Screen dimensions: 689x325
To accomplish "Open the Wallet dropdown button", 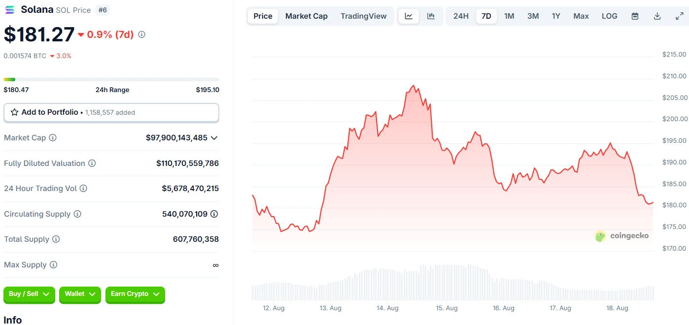I will [80, 294].
